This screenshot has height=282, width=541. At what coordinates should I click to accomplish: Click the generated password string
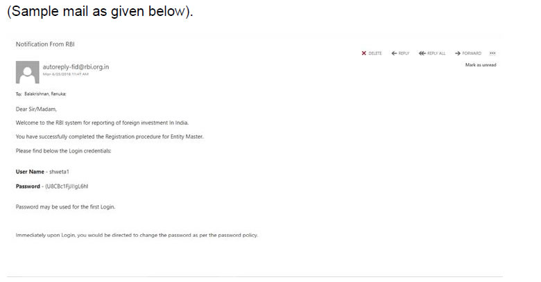pos(66,186)
